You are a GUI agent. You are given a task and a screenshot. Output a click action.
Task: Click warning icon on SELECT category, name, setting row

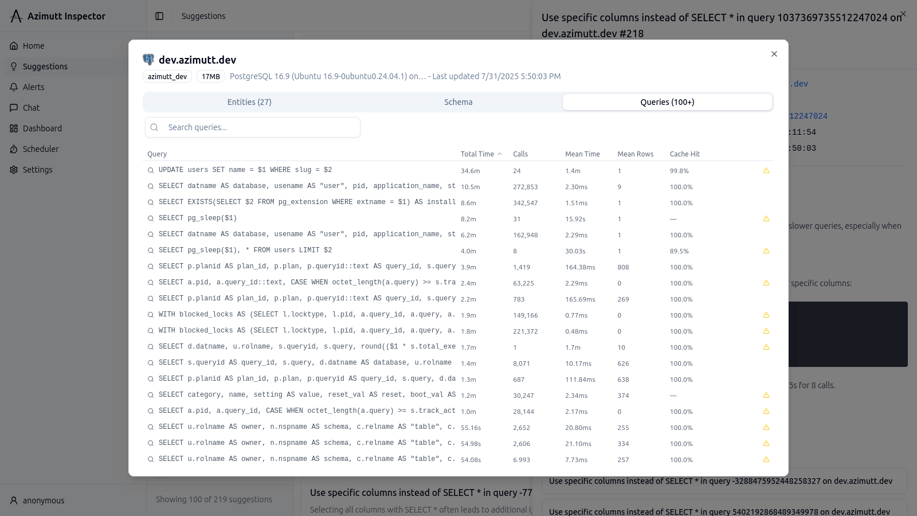pyautogui.click(x=766, y=395)
